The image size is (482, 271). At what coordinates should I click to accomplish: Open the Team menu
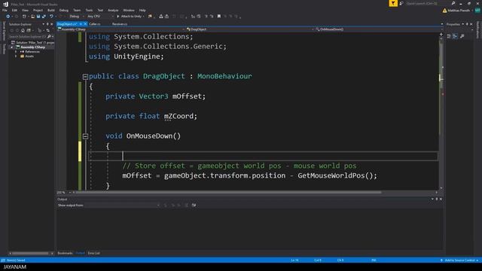pos(77,10)
